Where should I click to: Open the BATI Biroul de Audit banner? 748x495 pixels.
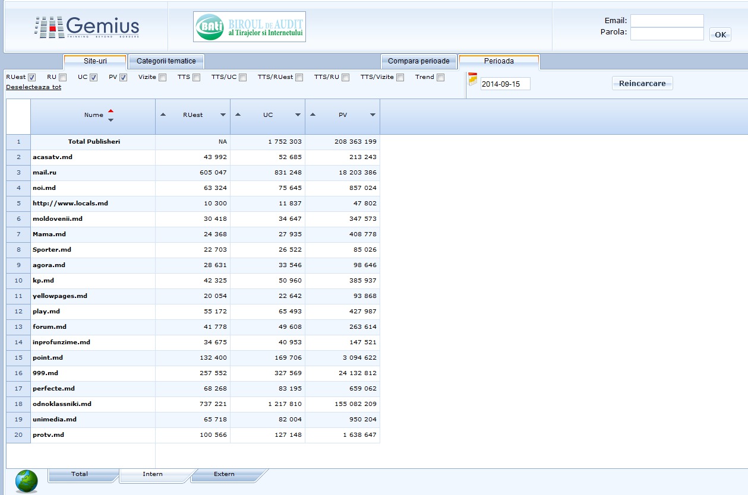[x=250, y=27]
